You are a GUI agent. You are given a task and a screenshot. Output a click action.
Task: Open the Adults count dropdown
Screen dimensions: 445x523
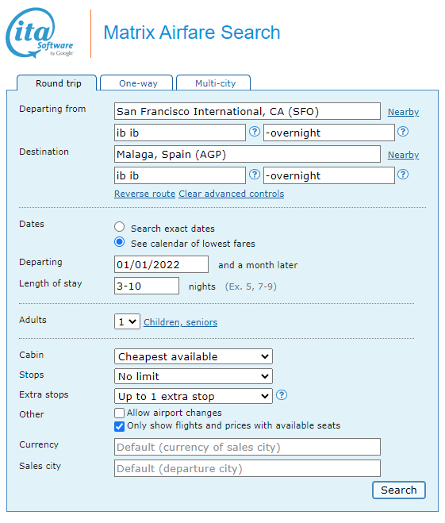pyautogui.click(x=127, y=321)
